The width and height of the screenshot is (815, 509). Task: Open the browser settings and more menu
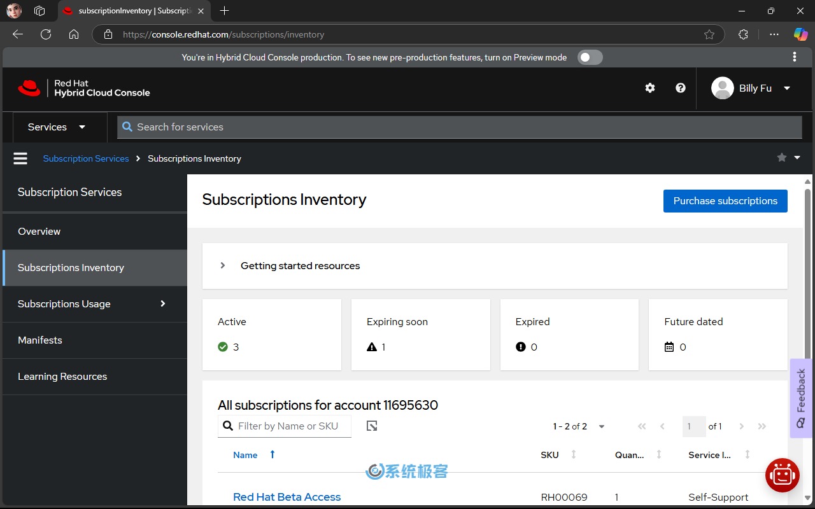[x=774, y=34]
